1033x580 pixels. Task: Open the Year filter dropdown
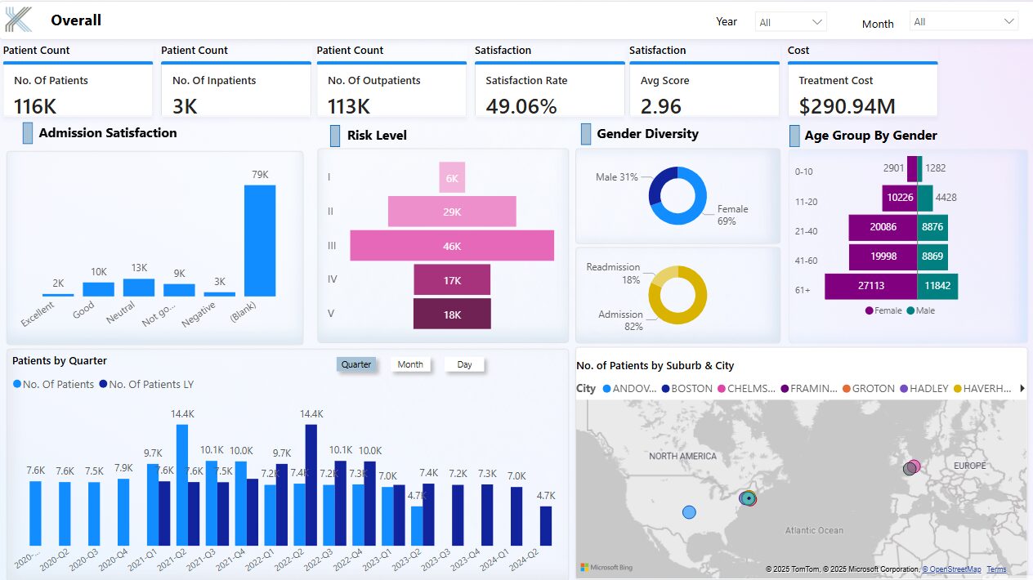(x=790, y=22)
